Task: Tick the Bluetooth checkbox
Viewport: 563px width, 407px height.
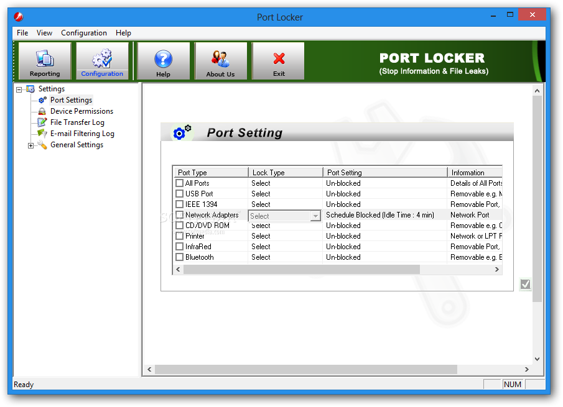Action: (179, 257)
